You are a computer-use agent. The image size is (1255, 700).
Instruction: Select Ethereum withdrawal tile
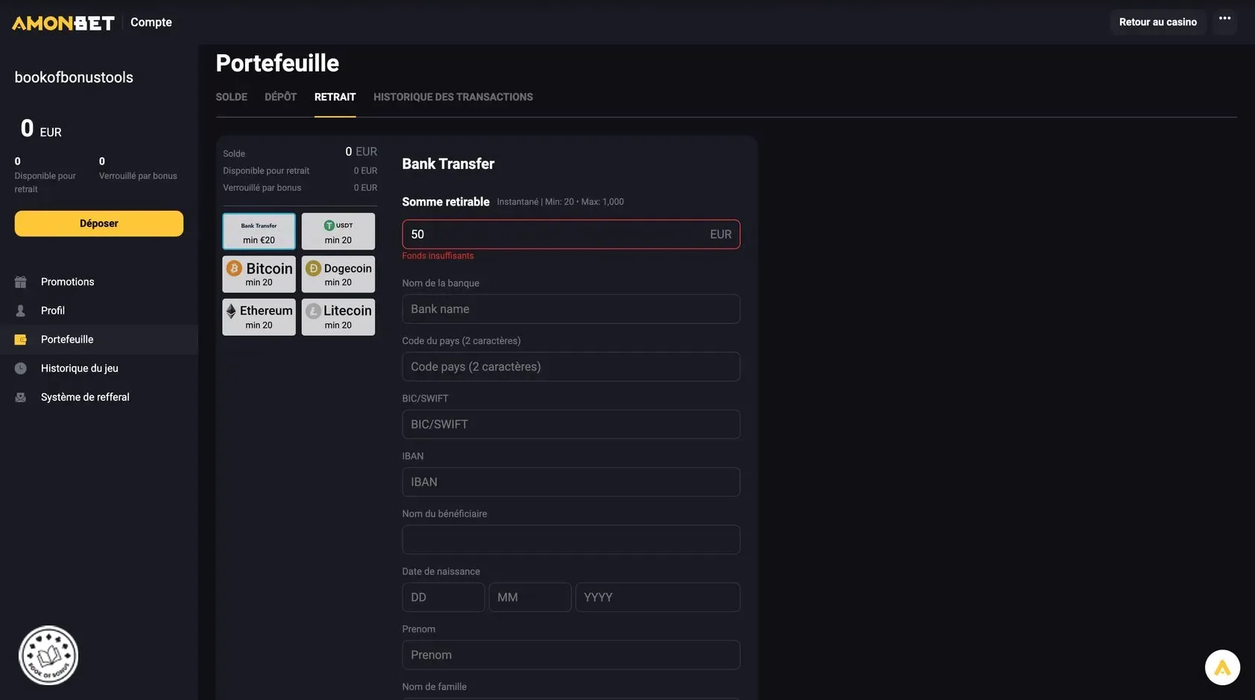259,317
